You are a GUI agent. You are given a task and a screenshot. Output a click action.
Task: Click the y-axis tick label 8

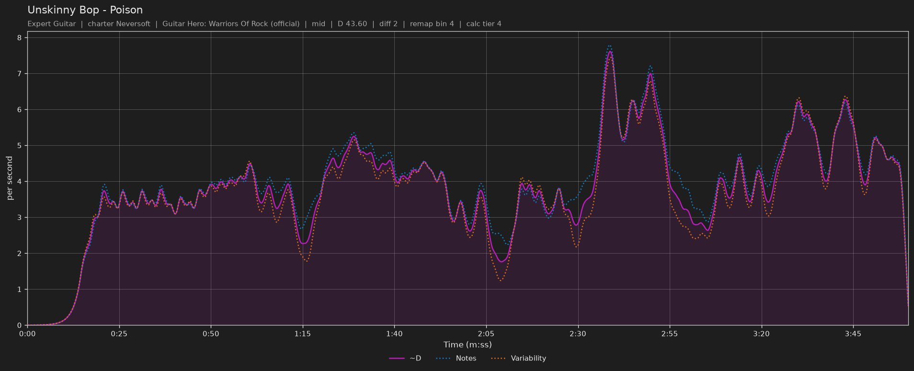coord(20,38)
